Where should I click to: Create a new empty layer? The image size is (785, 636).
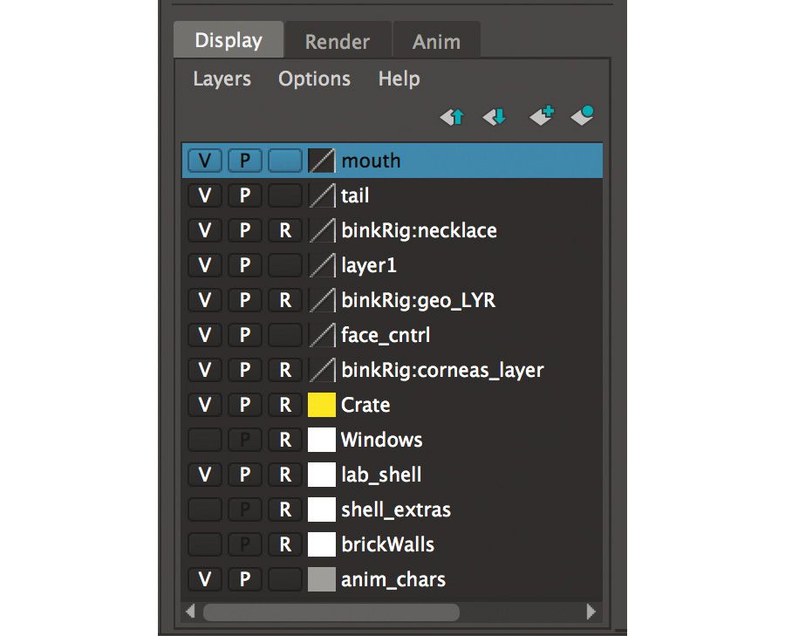tap(542, 116)
